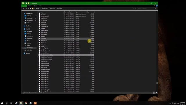This screenshot has width=186, height=105.
Task: Click SYSTEM (C:) in the breadcrumb path
Action: (x=45, y=9)
